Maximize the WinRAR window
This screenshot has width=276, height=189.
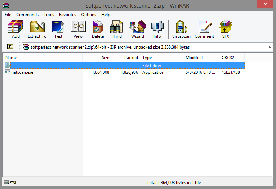click(253, 4)
